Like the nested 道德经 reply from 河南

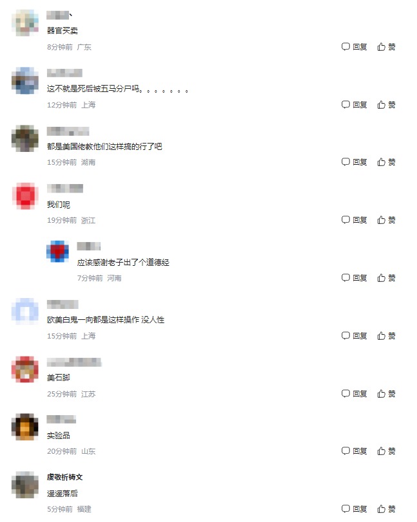tap(386, 277)
